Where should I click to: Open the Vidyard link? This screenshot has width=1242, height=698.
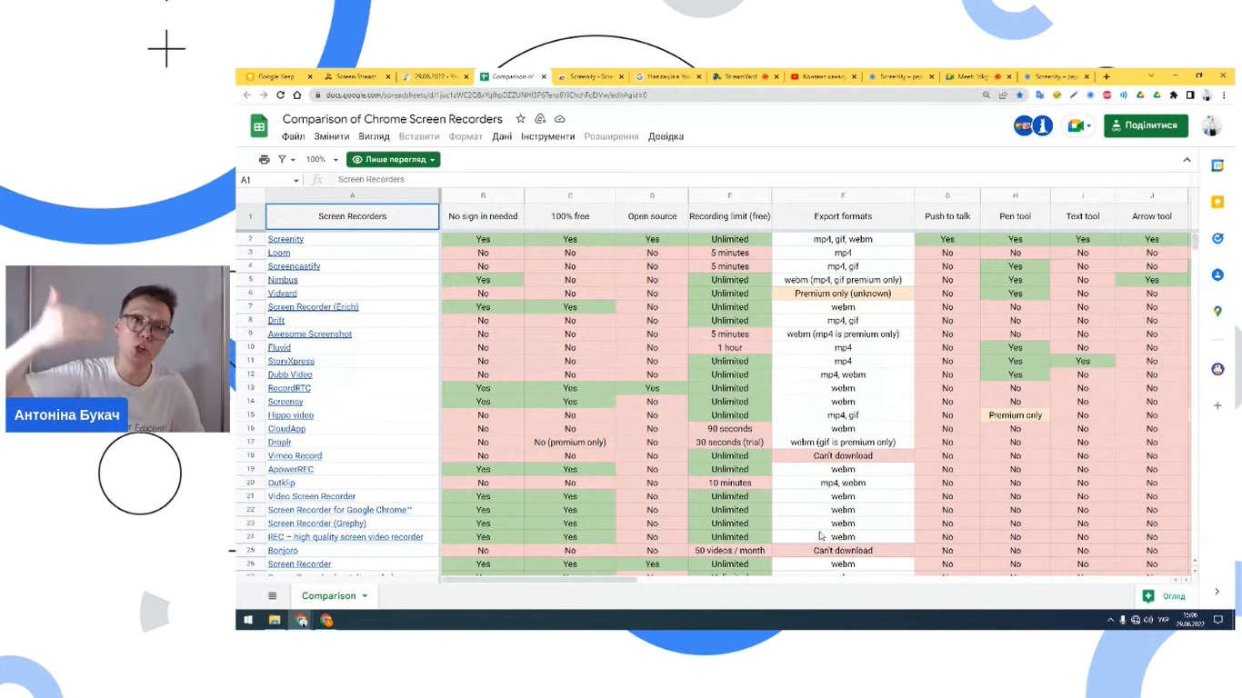282,294
